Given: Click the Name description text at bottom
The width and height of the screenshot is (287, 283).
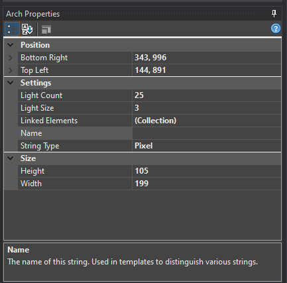Looking at the screenshot, I should pyautogui.click(x=133, y=262).
